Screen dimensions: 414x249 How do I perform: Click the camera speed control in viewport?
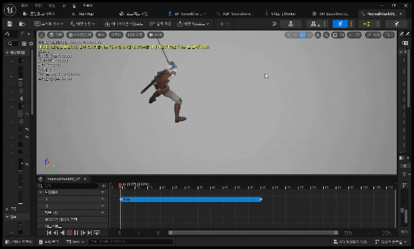(x=389, y=35)
